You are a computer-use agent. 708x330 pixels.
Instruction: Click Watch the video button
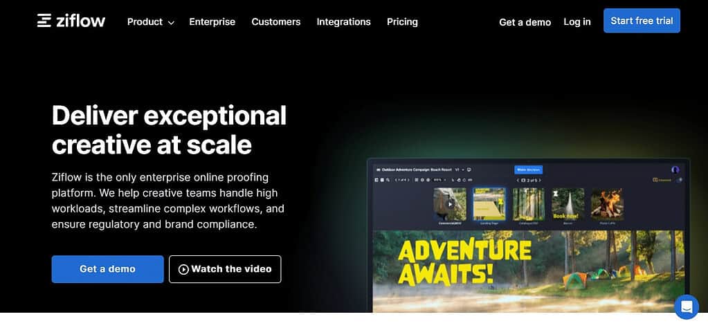(x=225, y=269)
